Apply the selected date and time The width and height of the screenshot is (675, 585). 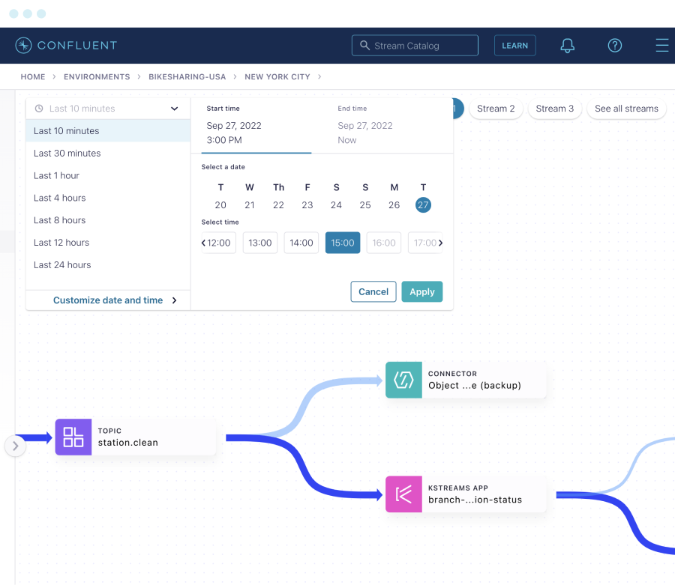[x=421, y=291]
